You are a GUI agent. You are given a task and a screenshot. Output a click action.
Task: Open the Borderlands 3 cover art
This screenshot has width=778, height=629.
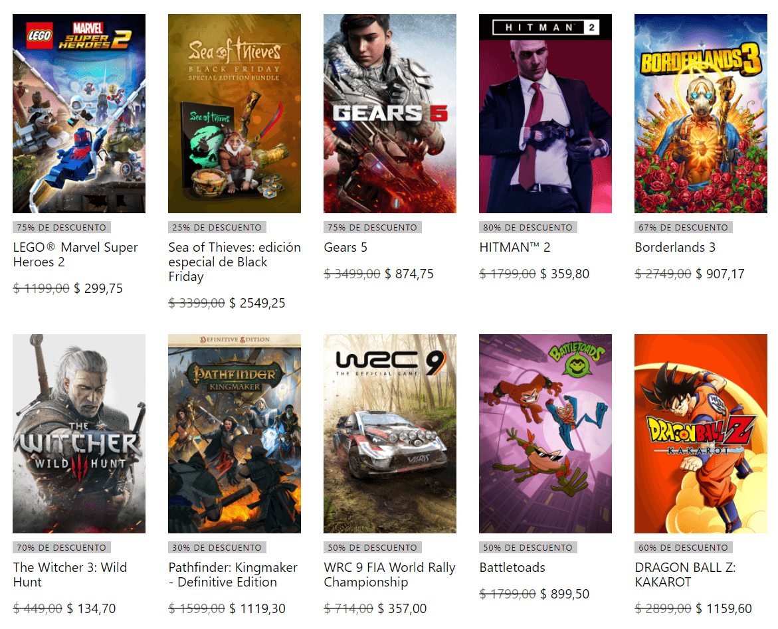point(700,114)
